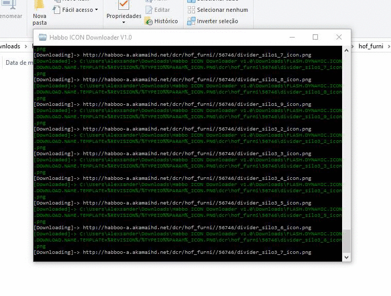
Task: Minimize the Habbo ICON Downloader window
Action: pyautogui.click(x=292, y=37)
